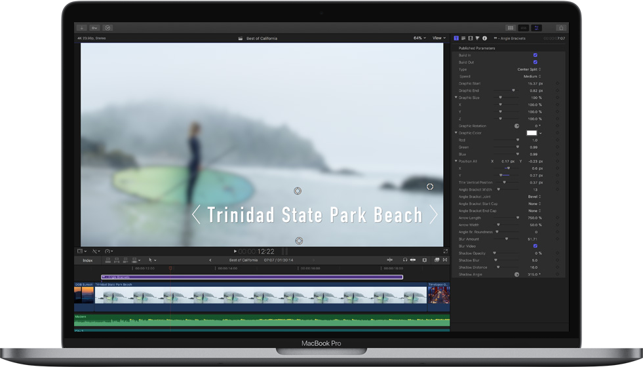Click the Import Media arrow icon

tap(81, 28)
